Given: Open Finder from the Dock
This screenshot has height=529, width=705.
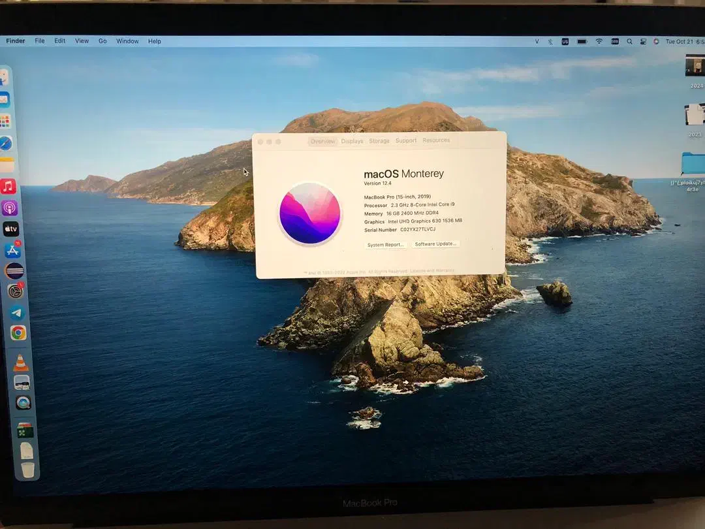Looking at the screenshot, I should [x=4, y=77].
